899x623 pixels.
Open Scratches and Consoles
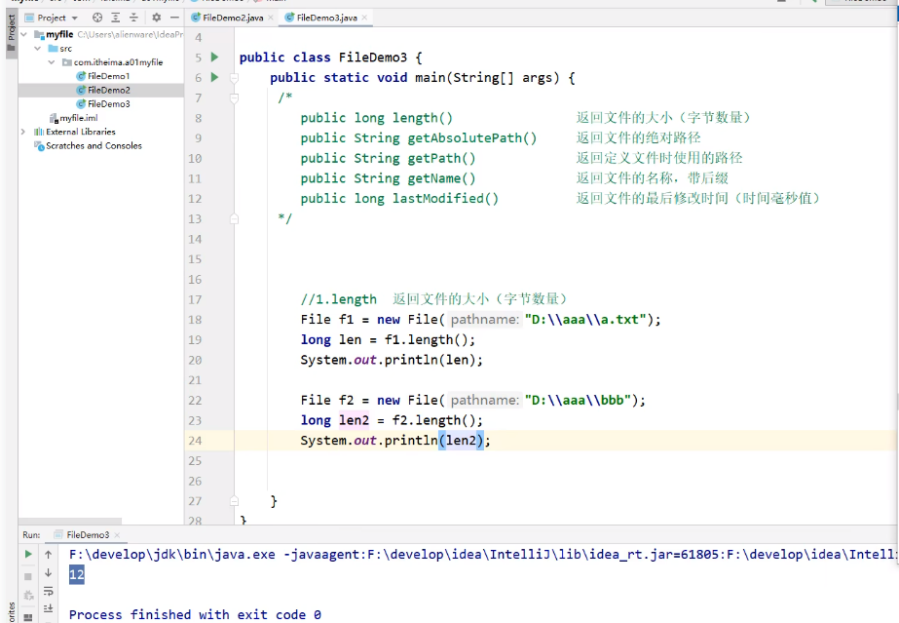click(x=92, y=145)
